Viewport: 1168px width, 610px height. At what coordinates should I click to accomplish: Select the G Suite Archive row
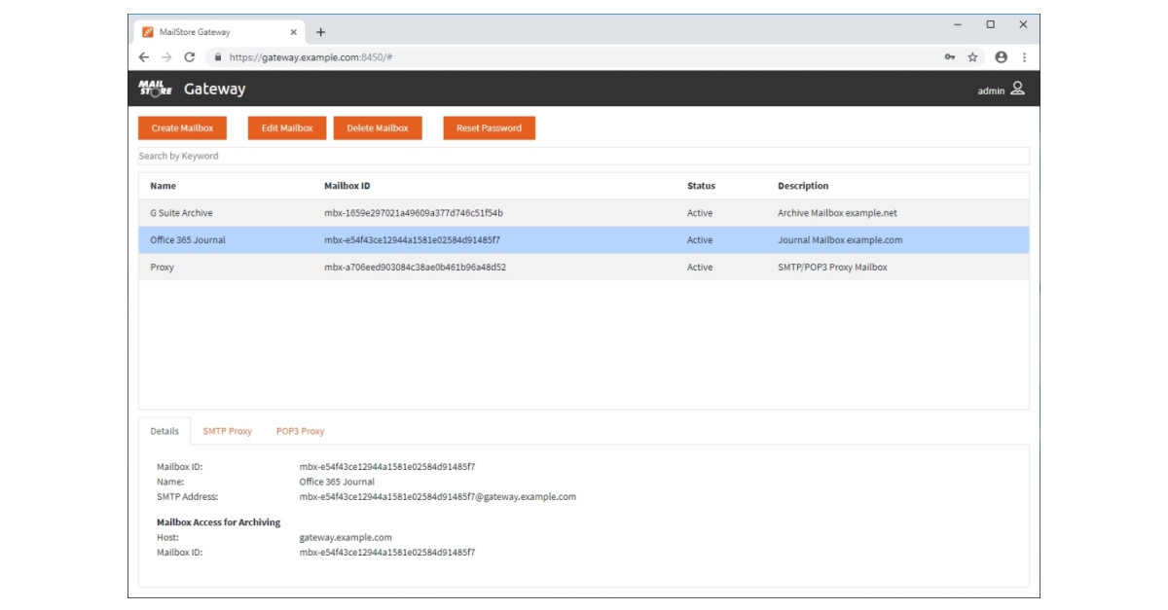click(583, 213)
